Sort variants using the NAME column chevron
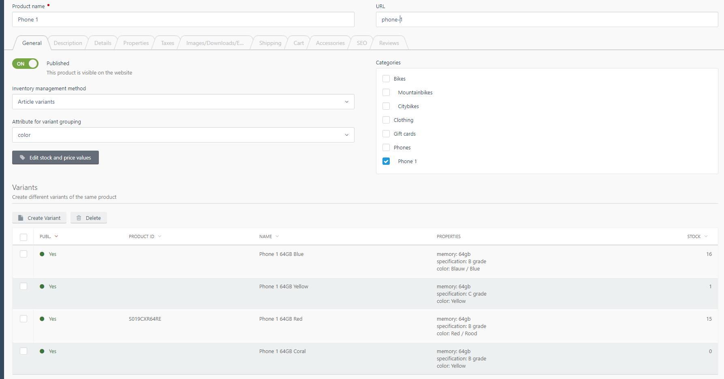Image resolution: width=724 pixels, height=379 pixels. click(278, 236)
